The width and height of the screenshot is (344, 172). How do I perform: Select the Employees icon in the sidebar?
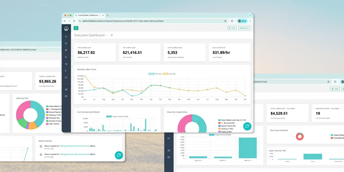click(x=66, y=50)
